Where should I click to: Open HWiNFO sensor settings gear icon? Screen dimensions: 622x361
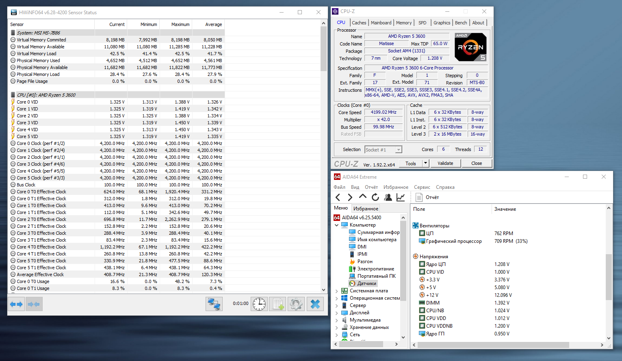coord(296,304)
